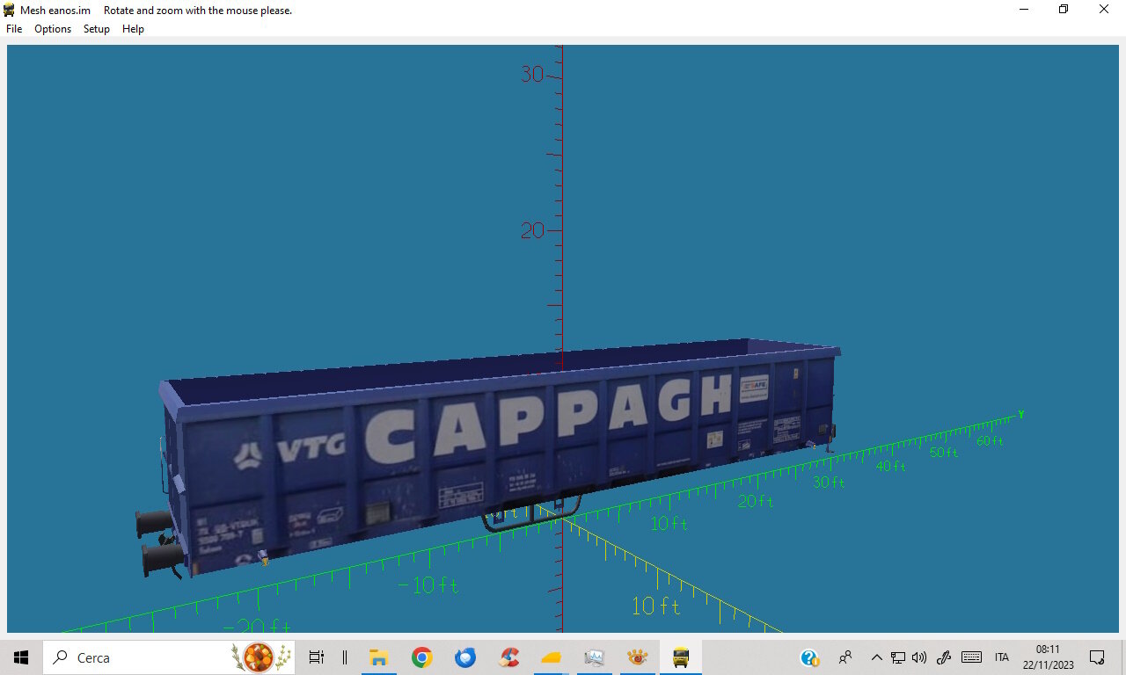Screen dimensions: 1126x675
Task: Open the Windows Start menu
Action: pyautogui.click(x=21, y=657)
